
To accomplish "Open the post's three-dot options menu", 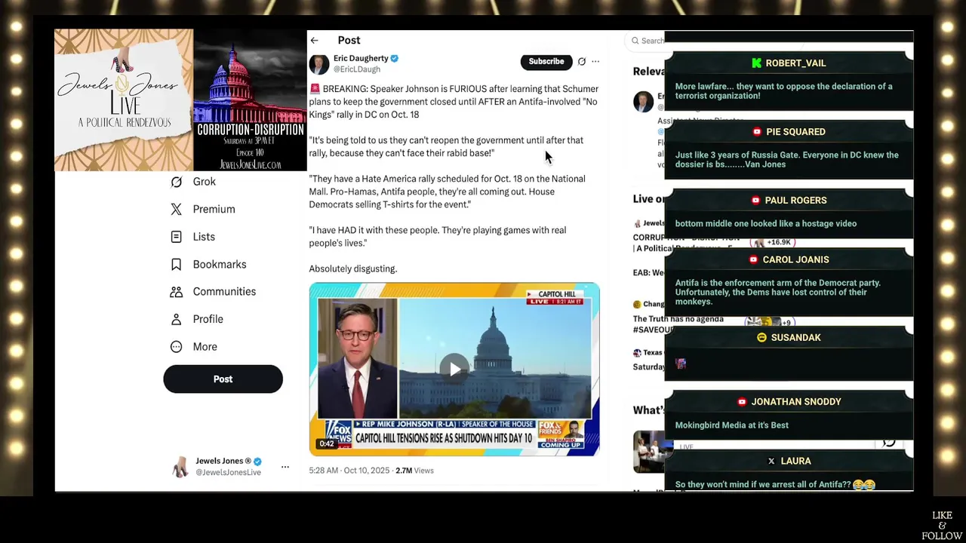I will click(x=595, y=62).
